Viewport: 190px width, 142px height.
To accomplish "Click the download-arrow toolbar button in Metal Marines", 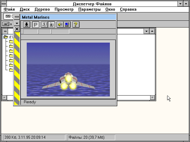I will pyautogui.click(x=27, y=25).
